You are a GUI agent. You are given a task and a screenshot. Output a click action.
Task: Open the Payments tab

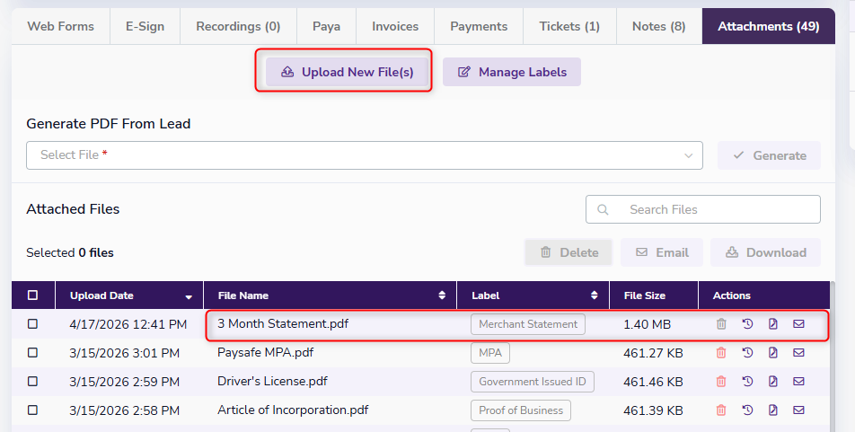tap(479, 26)
